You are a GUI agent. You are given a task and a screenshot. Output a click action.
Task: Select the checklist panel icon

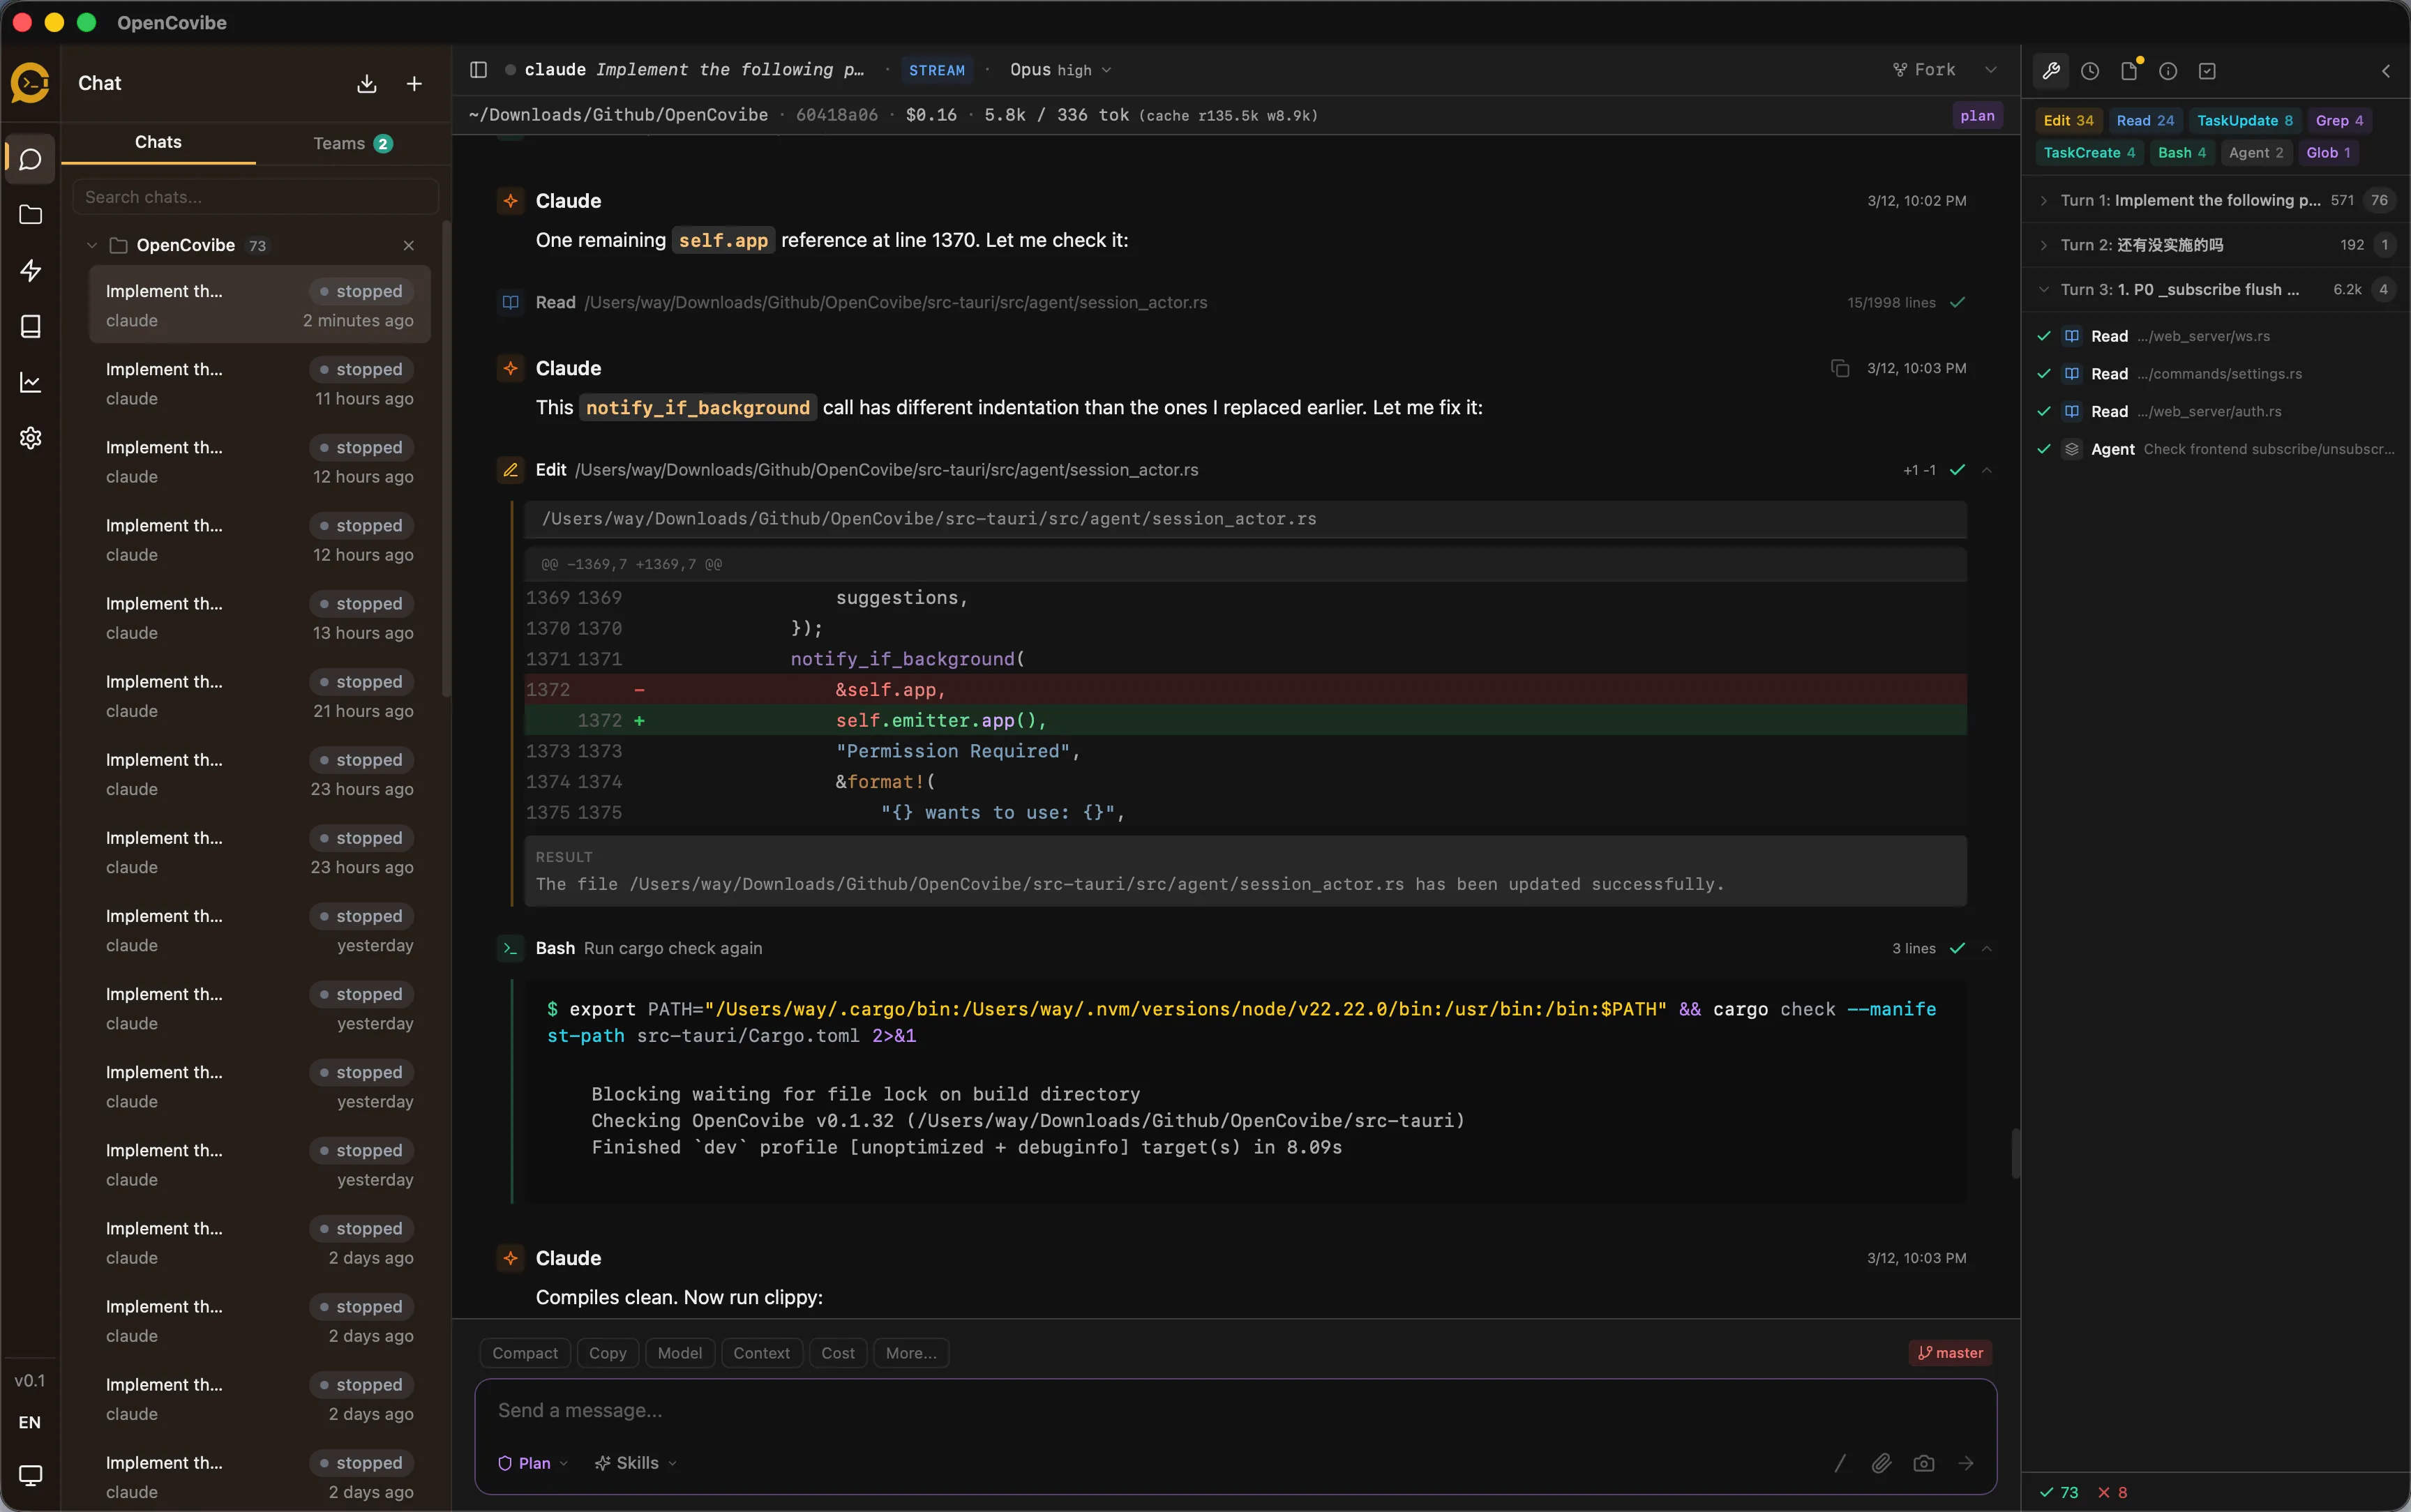[2206, 70]
